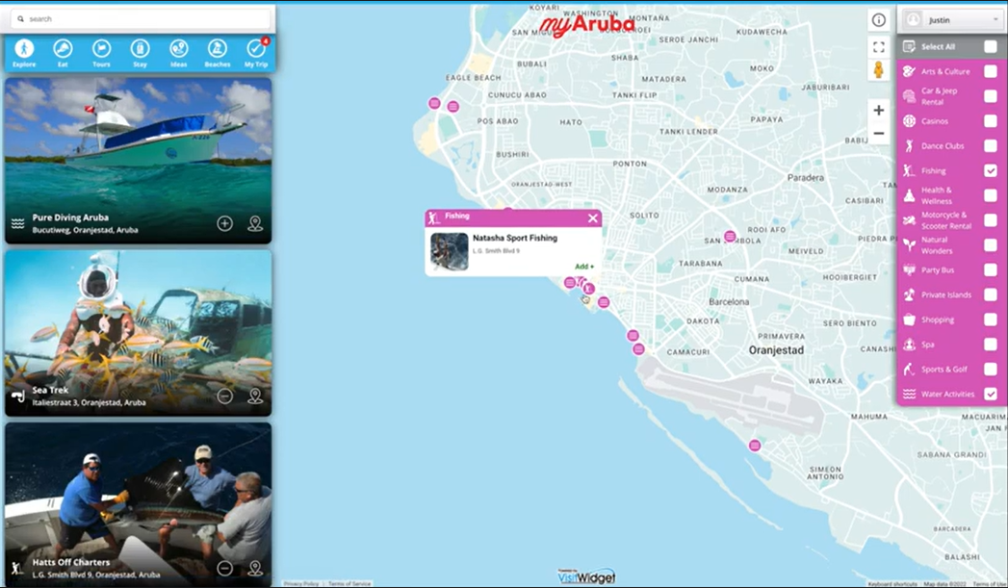
Task: Open My Trip with 4 items
Action: point(256,53)
